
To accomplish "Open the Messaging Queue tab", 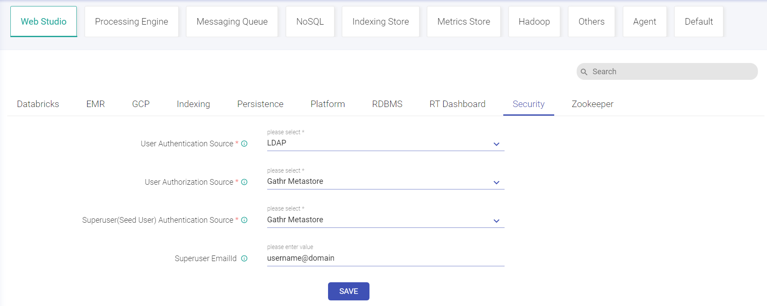I will tap(232, 22).
